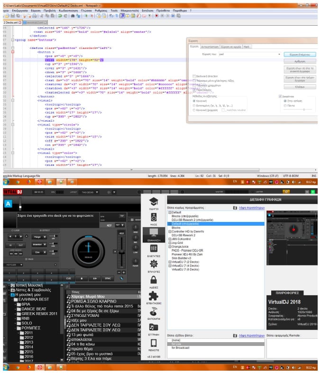Collapse the group name="buttons" fold marker
The width and height of the screenshot is (321, 374).
coord(13,40)
